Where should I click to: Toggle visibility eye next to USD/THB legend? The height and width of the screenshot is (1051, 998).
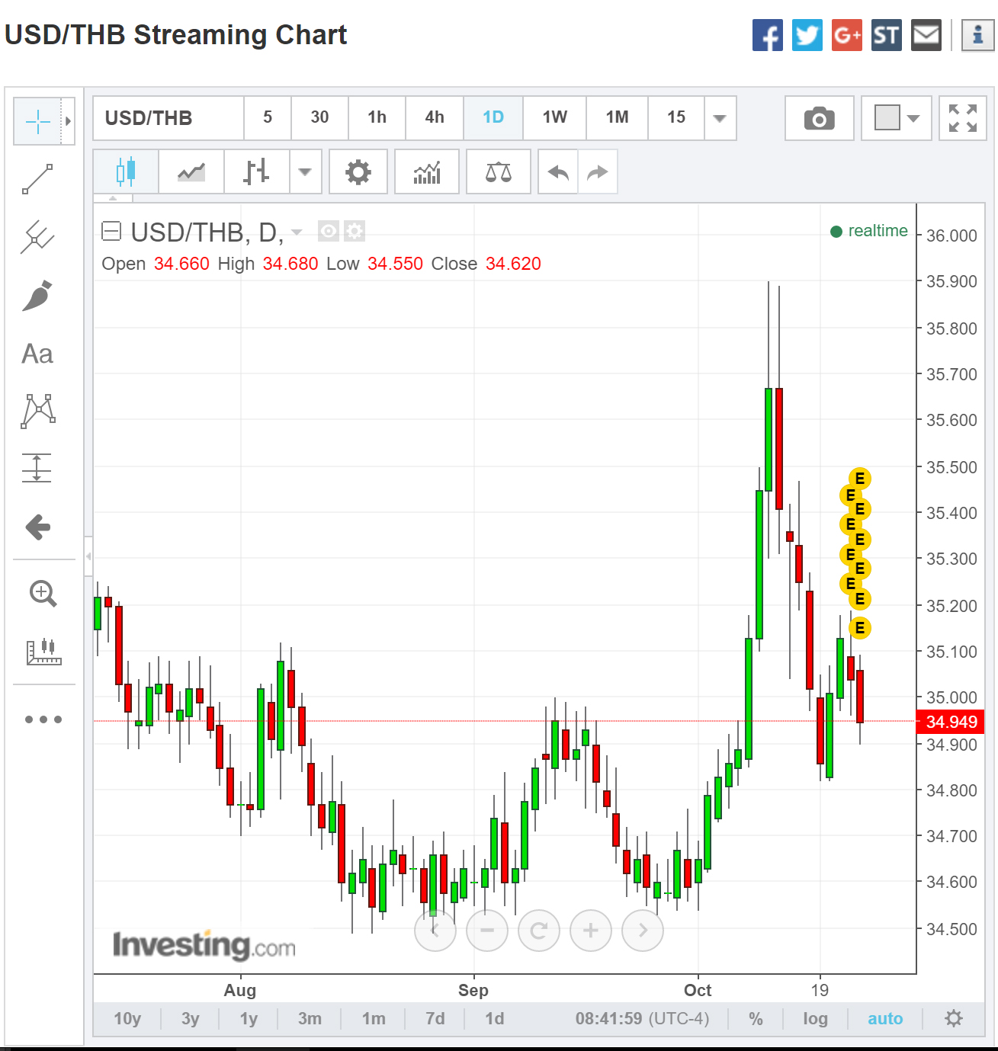[329, 231]
